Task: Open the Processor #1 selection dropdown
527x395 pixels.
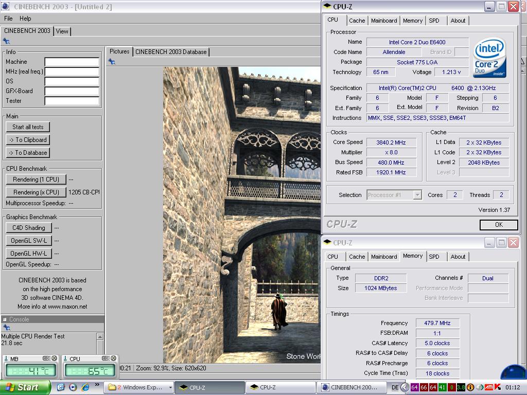Action: click(x=417, y=195)
